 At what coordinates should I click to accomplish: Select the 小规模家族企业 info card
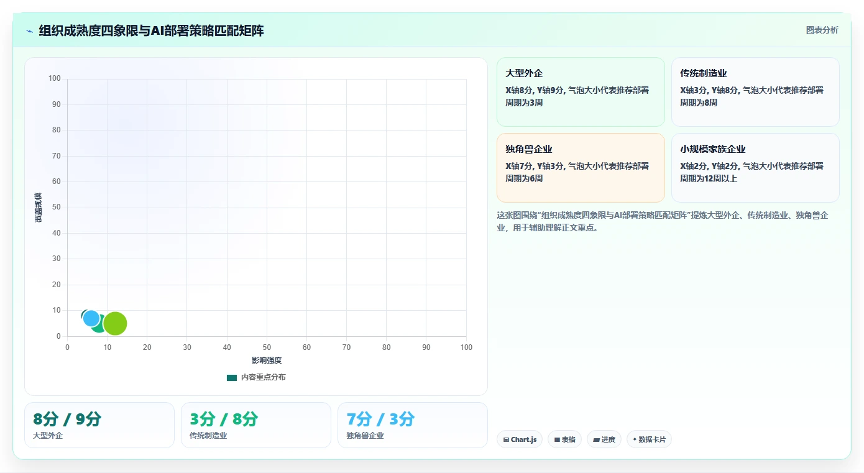coord(755,168)
